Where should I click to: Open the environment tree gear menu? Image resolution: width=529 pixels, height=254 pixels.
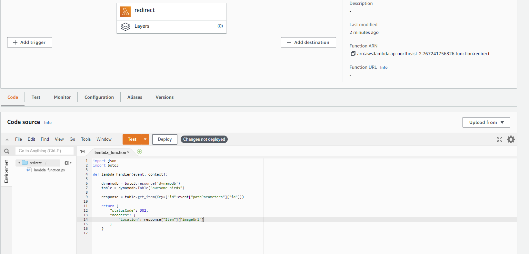pos(68,163)
